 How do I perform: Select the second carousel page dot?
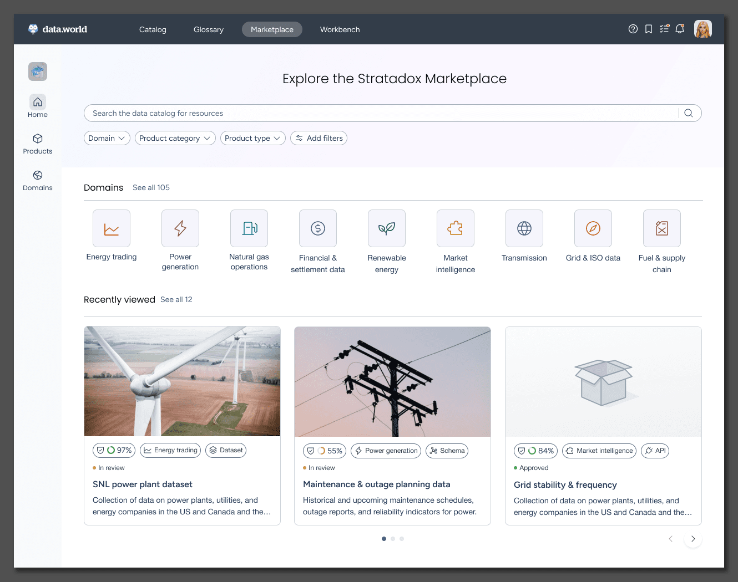point(393,539)
